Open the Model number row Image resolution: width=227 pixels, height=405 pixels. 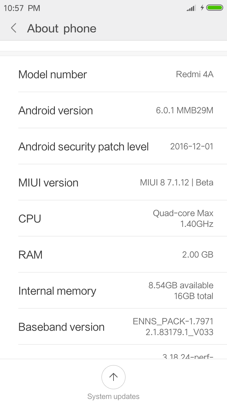pos(113,74)
